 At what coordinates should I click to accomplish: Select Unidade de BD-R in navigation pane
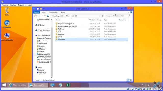point(44,62)
